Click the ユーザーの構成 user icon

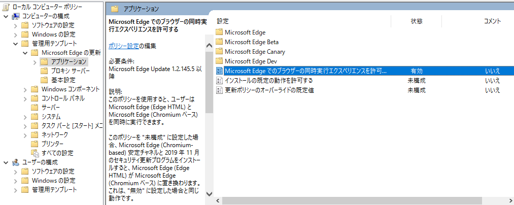coord(16,162)
